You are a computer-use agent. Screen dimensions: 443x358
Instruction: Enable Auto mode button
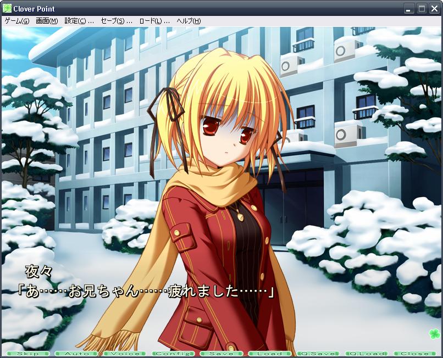76,354
